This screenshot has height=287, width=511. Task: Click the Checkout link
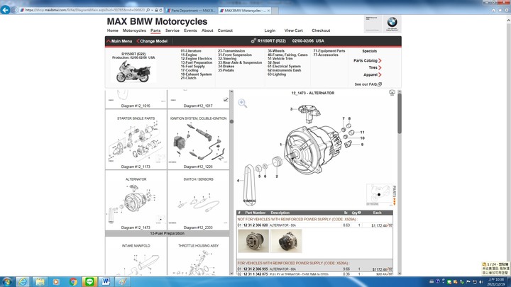coord(321,30)
